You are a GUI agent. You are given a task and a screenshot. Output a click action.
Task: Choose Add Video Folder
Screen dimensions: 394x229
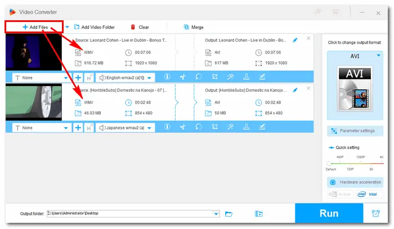pos(95,27)
